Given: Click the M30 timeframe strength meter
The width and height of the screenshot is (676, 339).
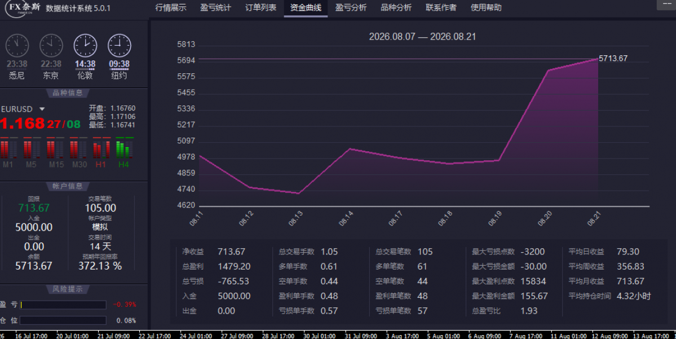Looking at the screenshot, I should [x=78, y=148].
